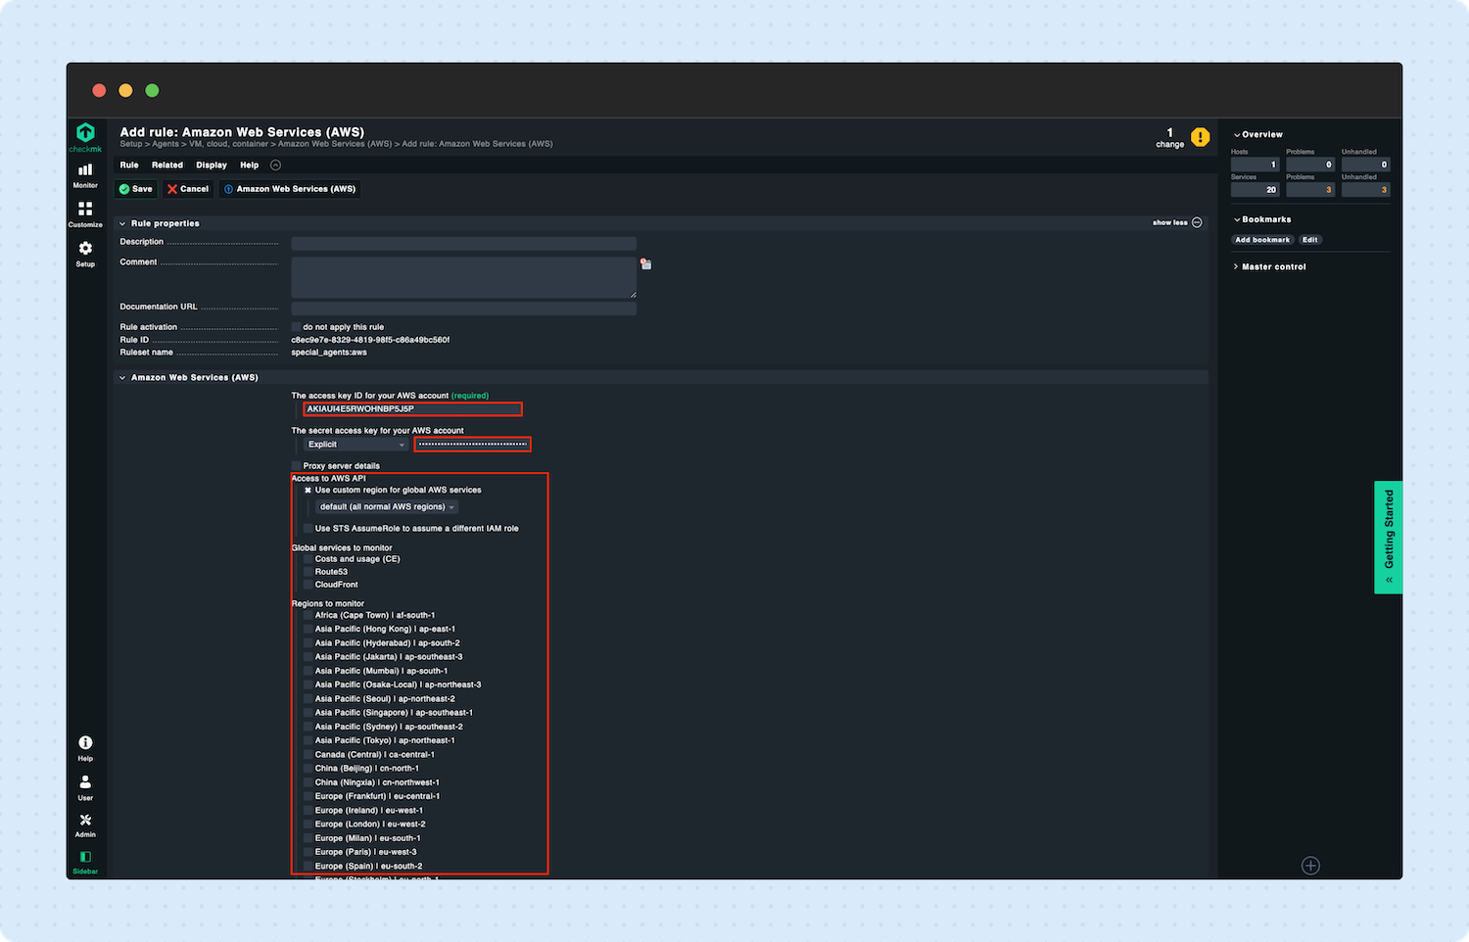The height and width of the screenshot is (942, 1469).
Task: Open the Related menu
Action: (167, 165)
